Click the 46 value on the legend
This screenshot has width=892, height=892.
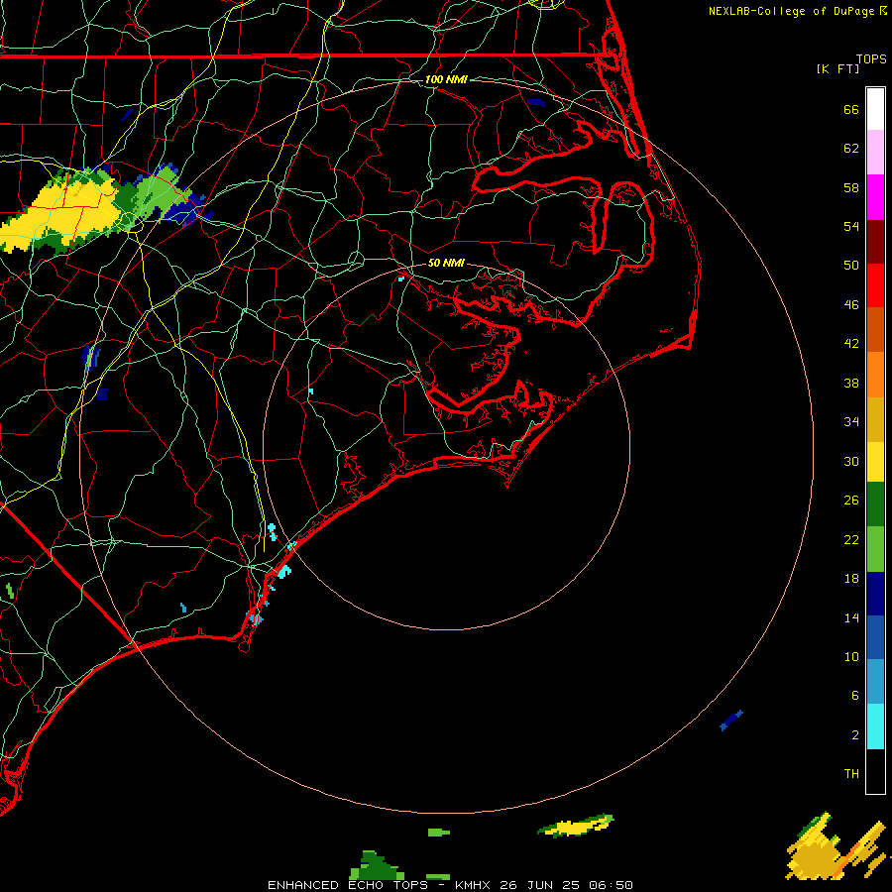(x=851, y=305)
